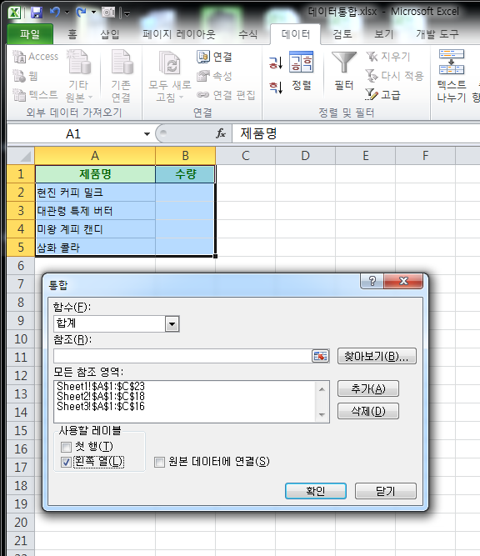The image size is (480, 556).
Task: Import data from Access
Action: coord(36,57)
